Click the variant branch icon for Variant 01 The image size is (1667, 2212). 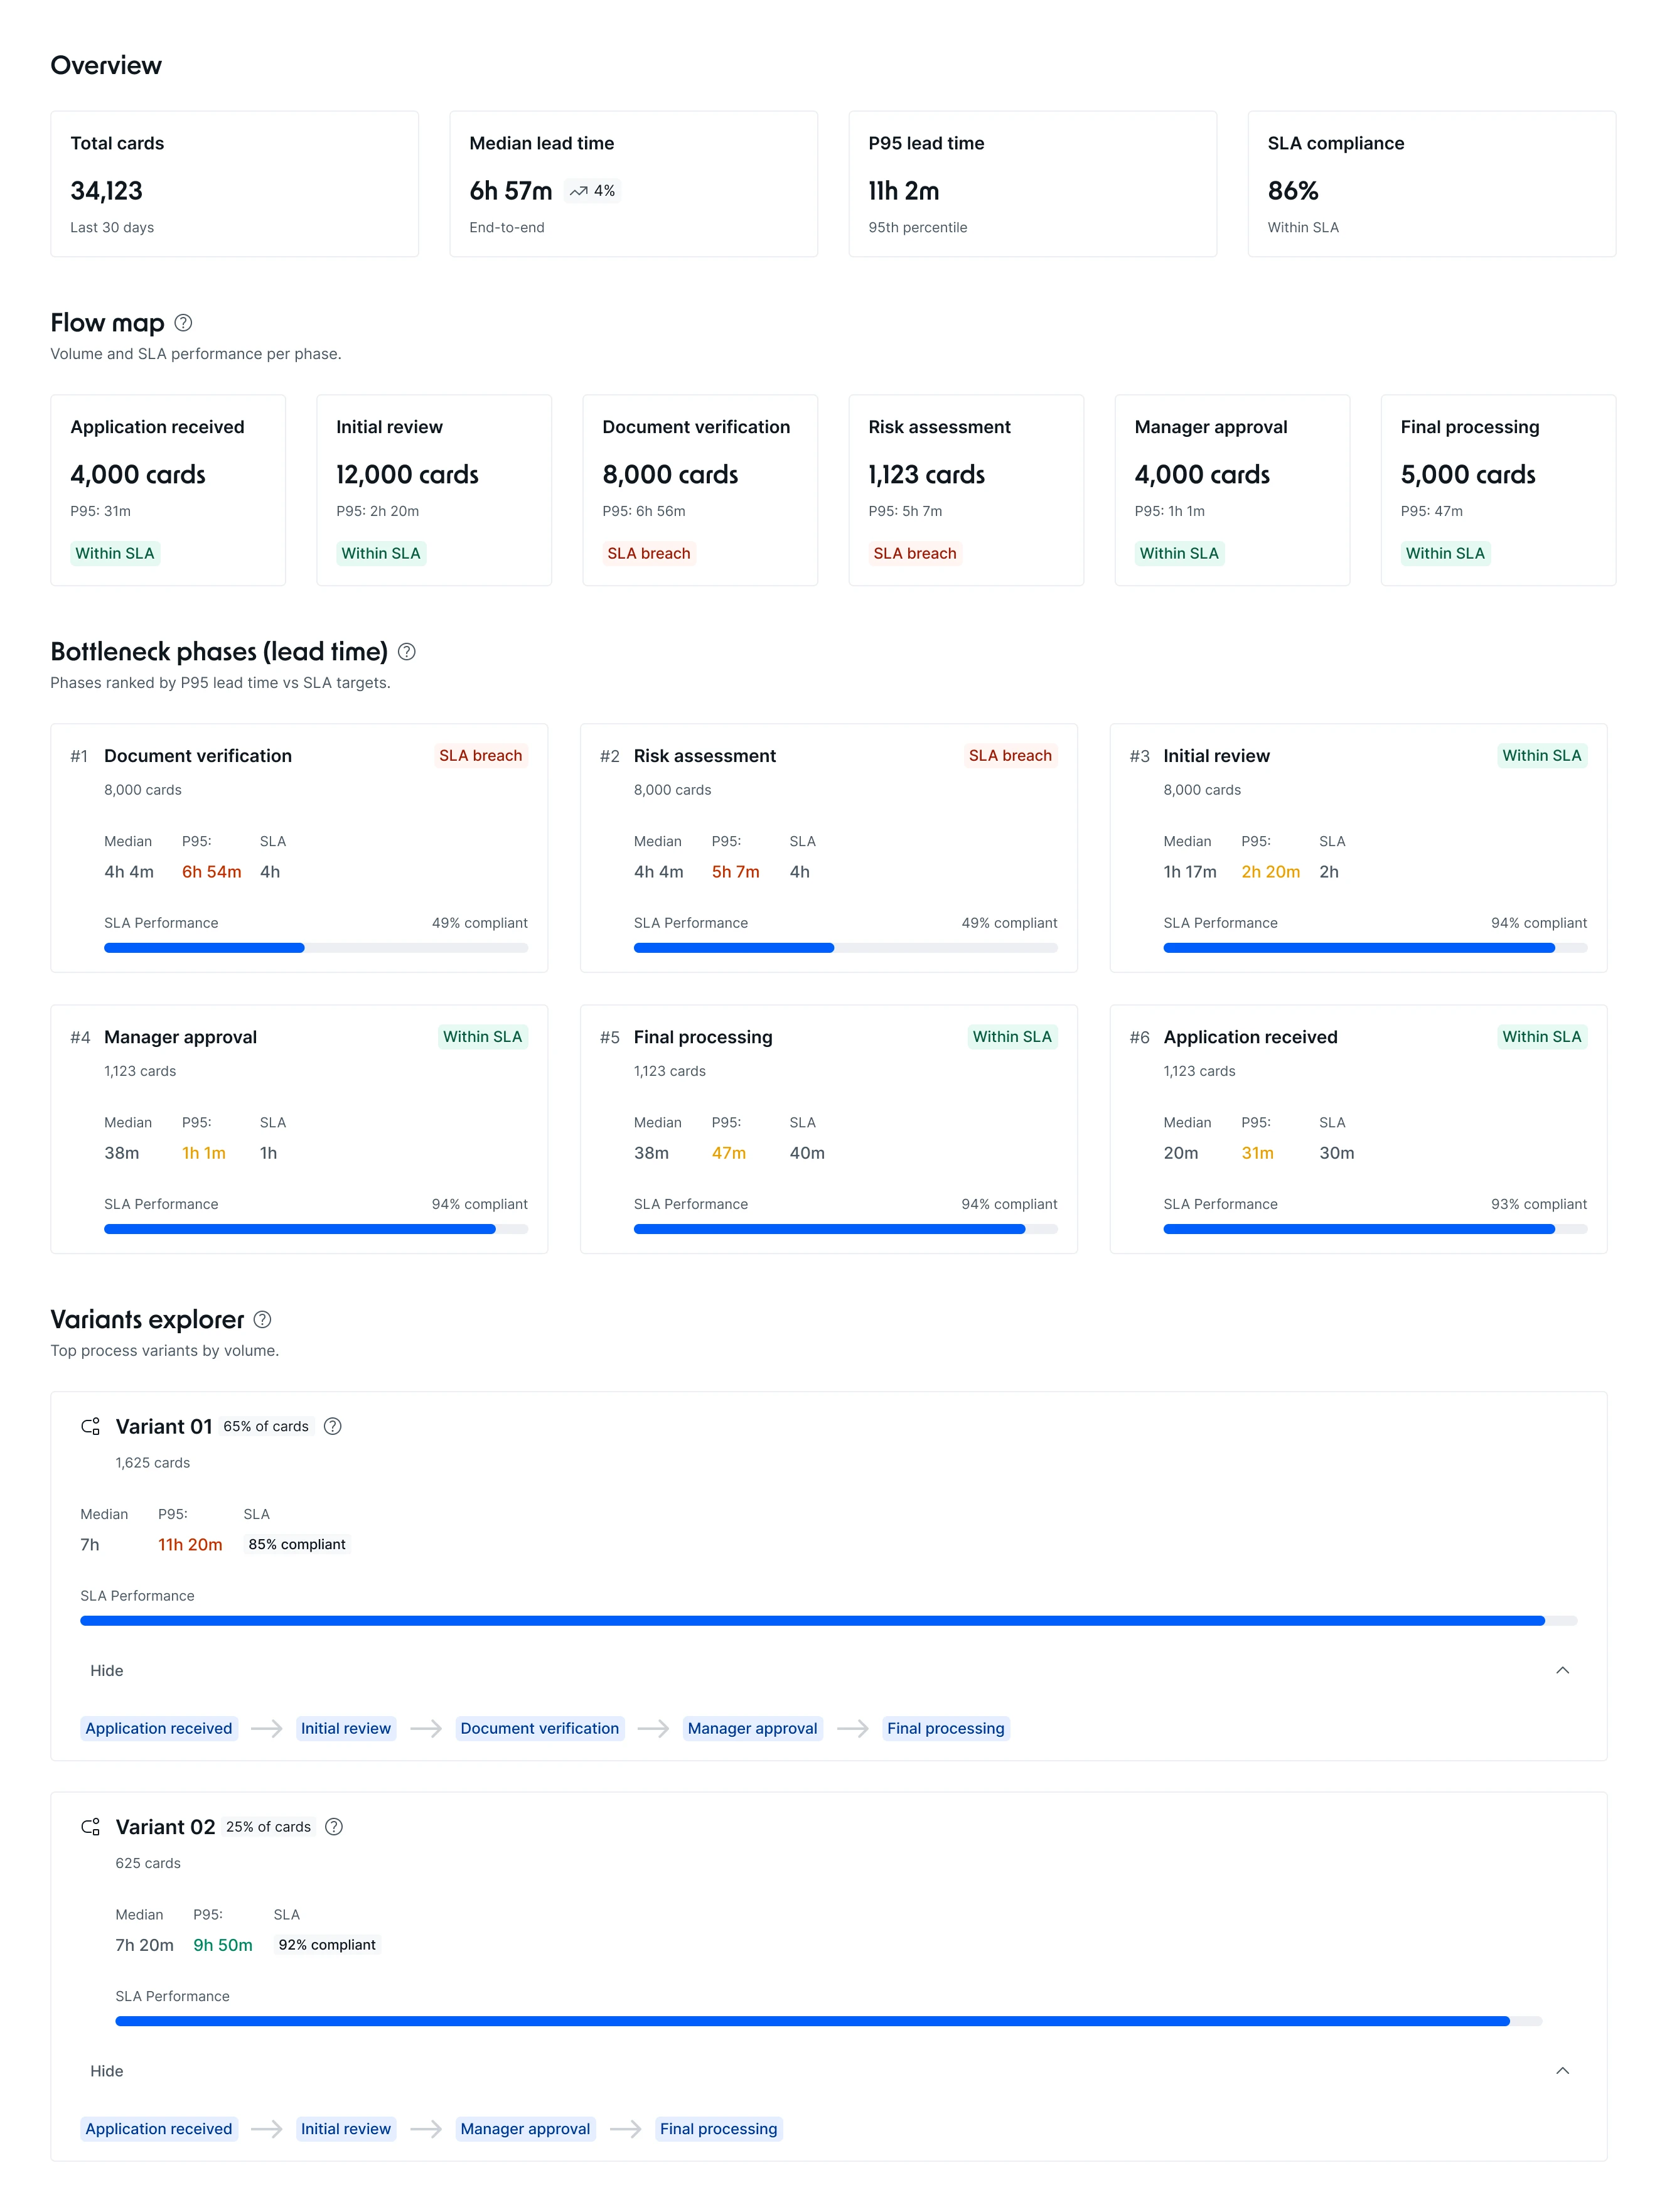(91, 1426)
